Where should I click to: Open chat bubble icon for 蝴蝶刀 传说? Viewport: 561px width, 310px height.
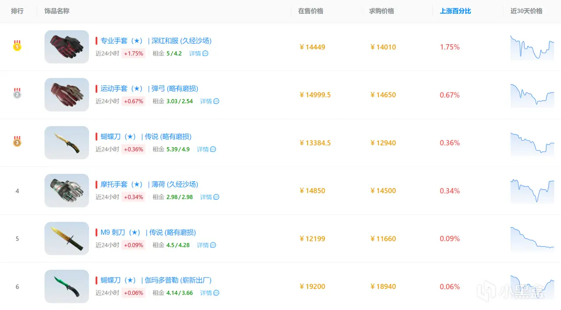pos(213,149)
